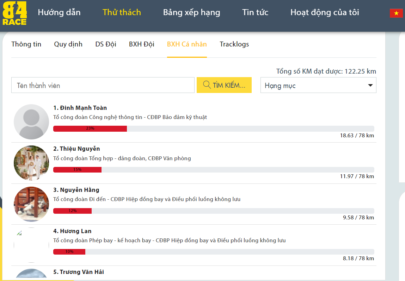The image size is (405, 281).
Task: Open the Tin tức menu item
Action: (x=255, y=13)
